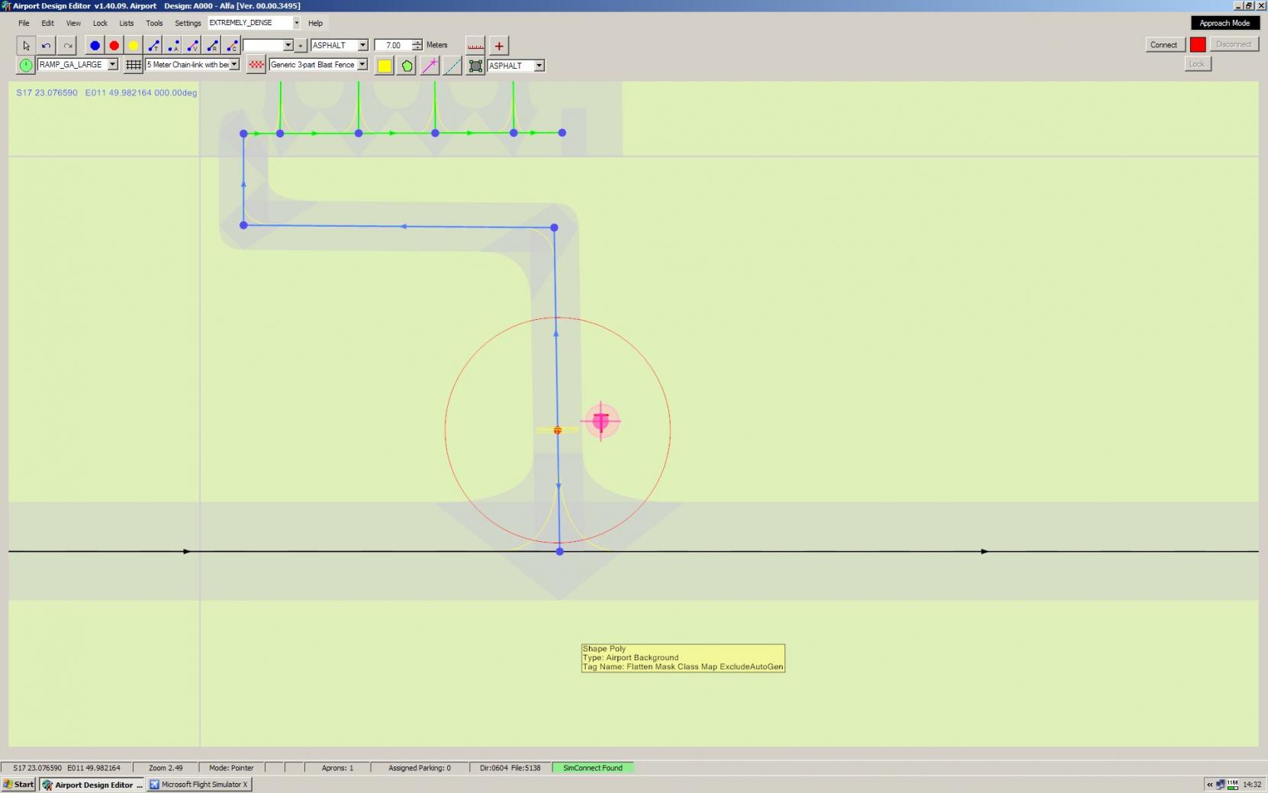This screenshot has height=793, width=1268.
Task: Select the red node tool
Action: 114,46
